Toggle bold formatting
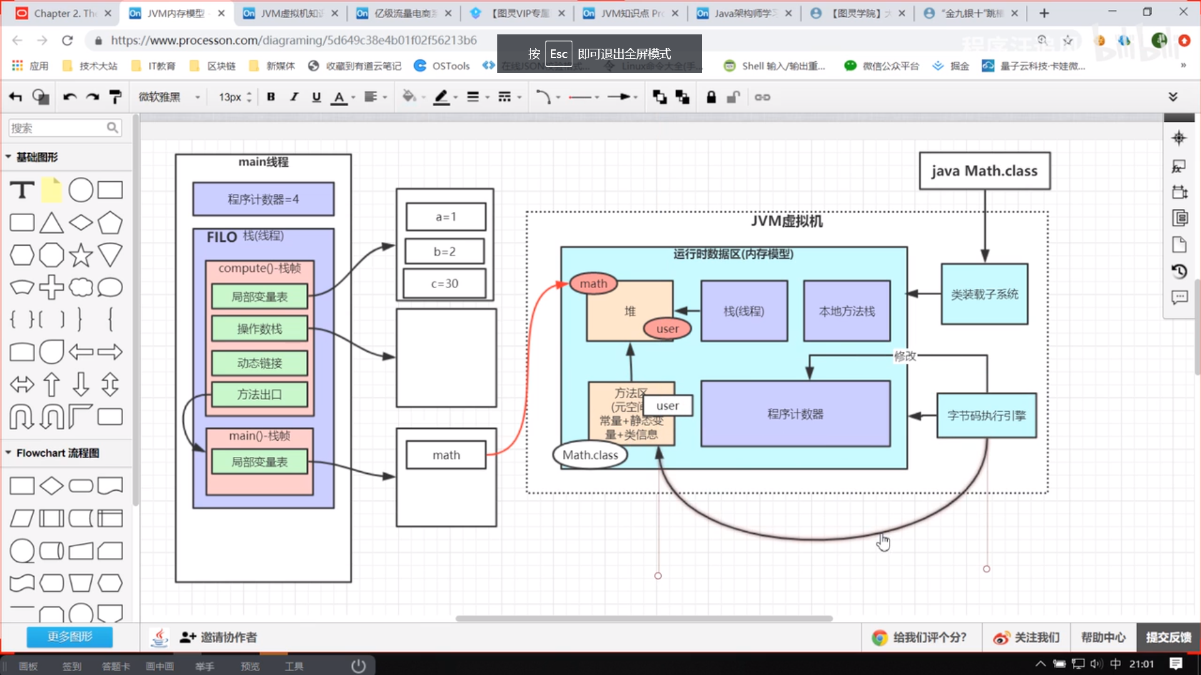This screenshot has width=1201, height=675. (271, 97)
